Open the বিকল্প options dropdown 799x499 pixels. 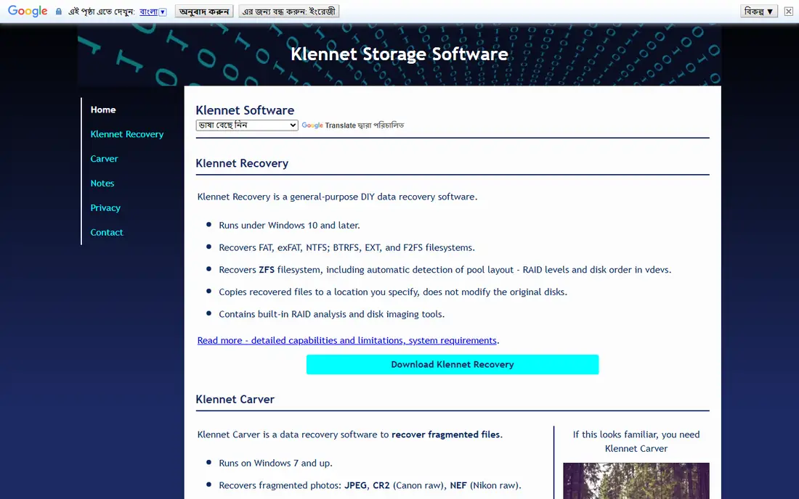759,11
